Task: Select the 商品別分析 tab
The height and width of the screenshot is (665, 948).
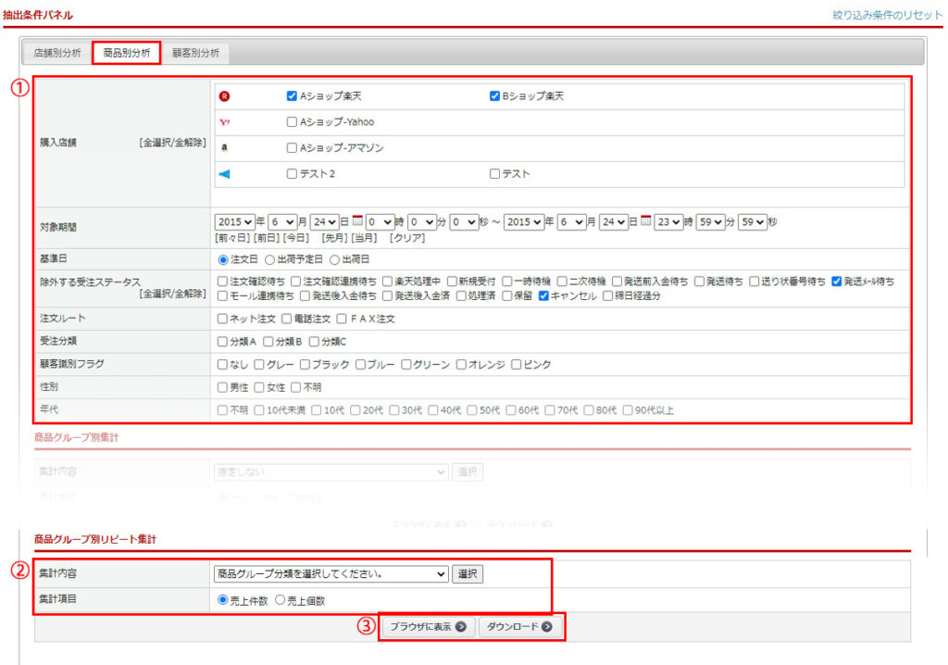Action: (126, 53)
